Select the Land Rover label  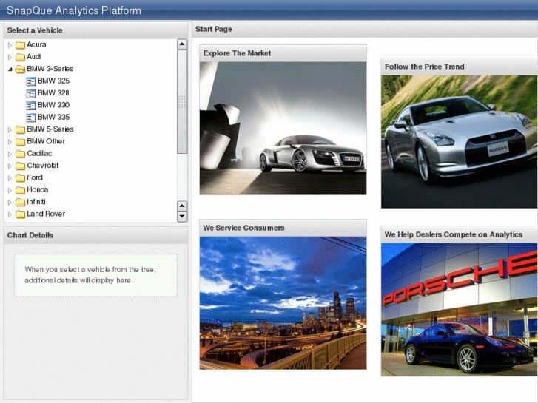[x=46, y=214]
